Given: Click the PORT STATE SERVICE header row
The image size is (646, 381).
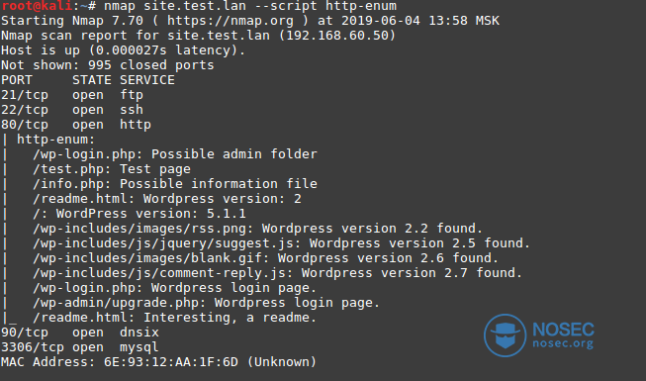Looking at the screenshot, I should (x=88, y=80).
